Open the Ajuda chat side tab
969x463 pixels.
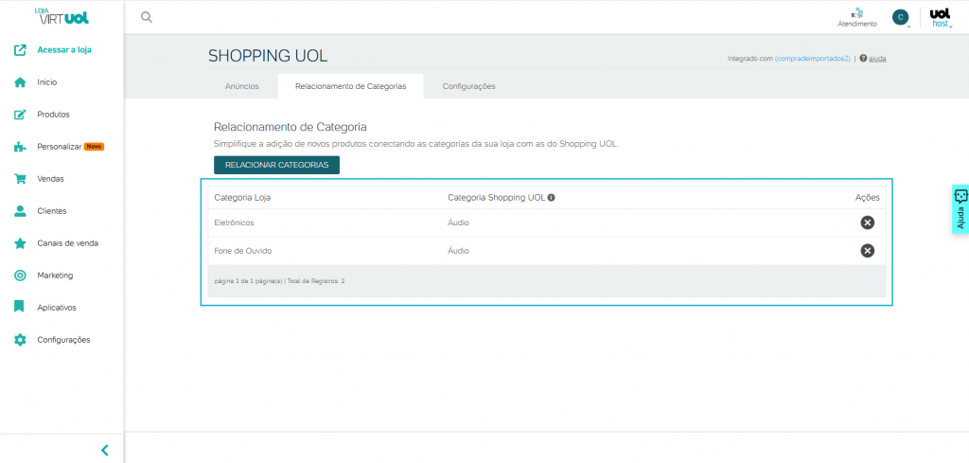960,209
